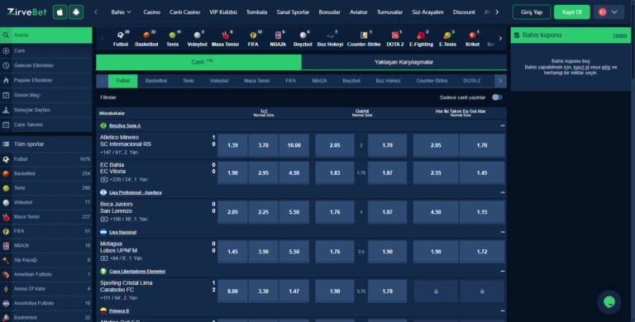Screen dimensions: 635x322
Task: Click the Giriş Yap button
Action: (x=532, y=12)
